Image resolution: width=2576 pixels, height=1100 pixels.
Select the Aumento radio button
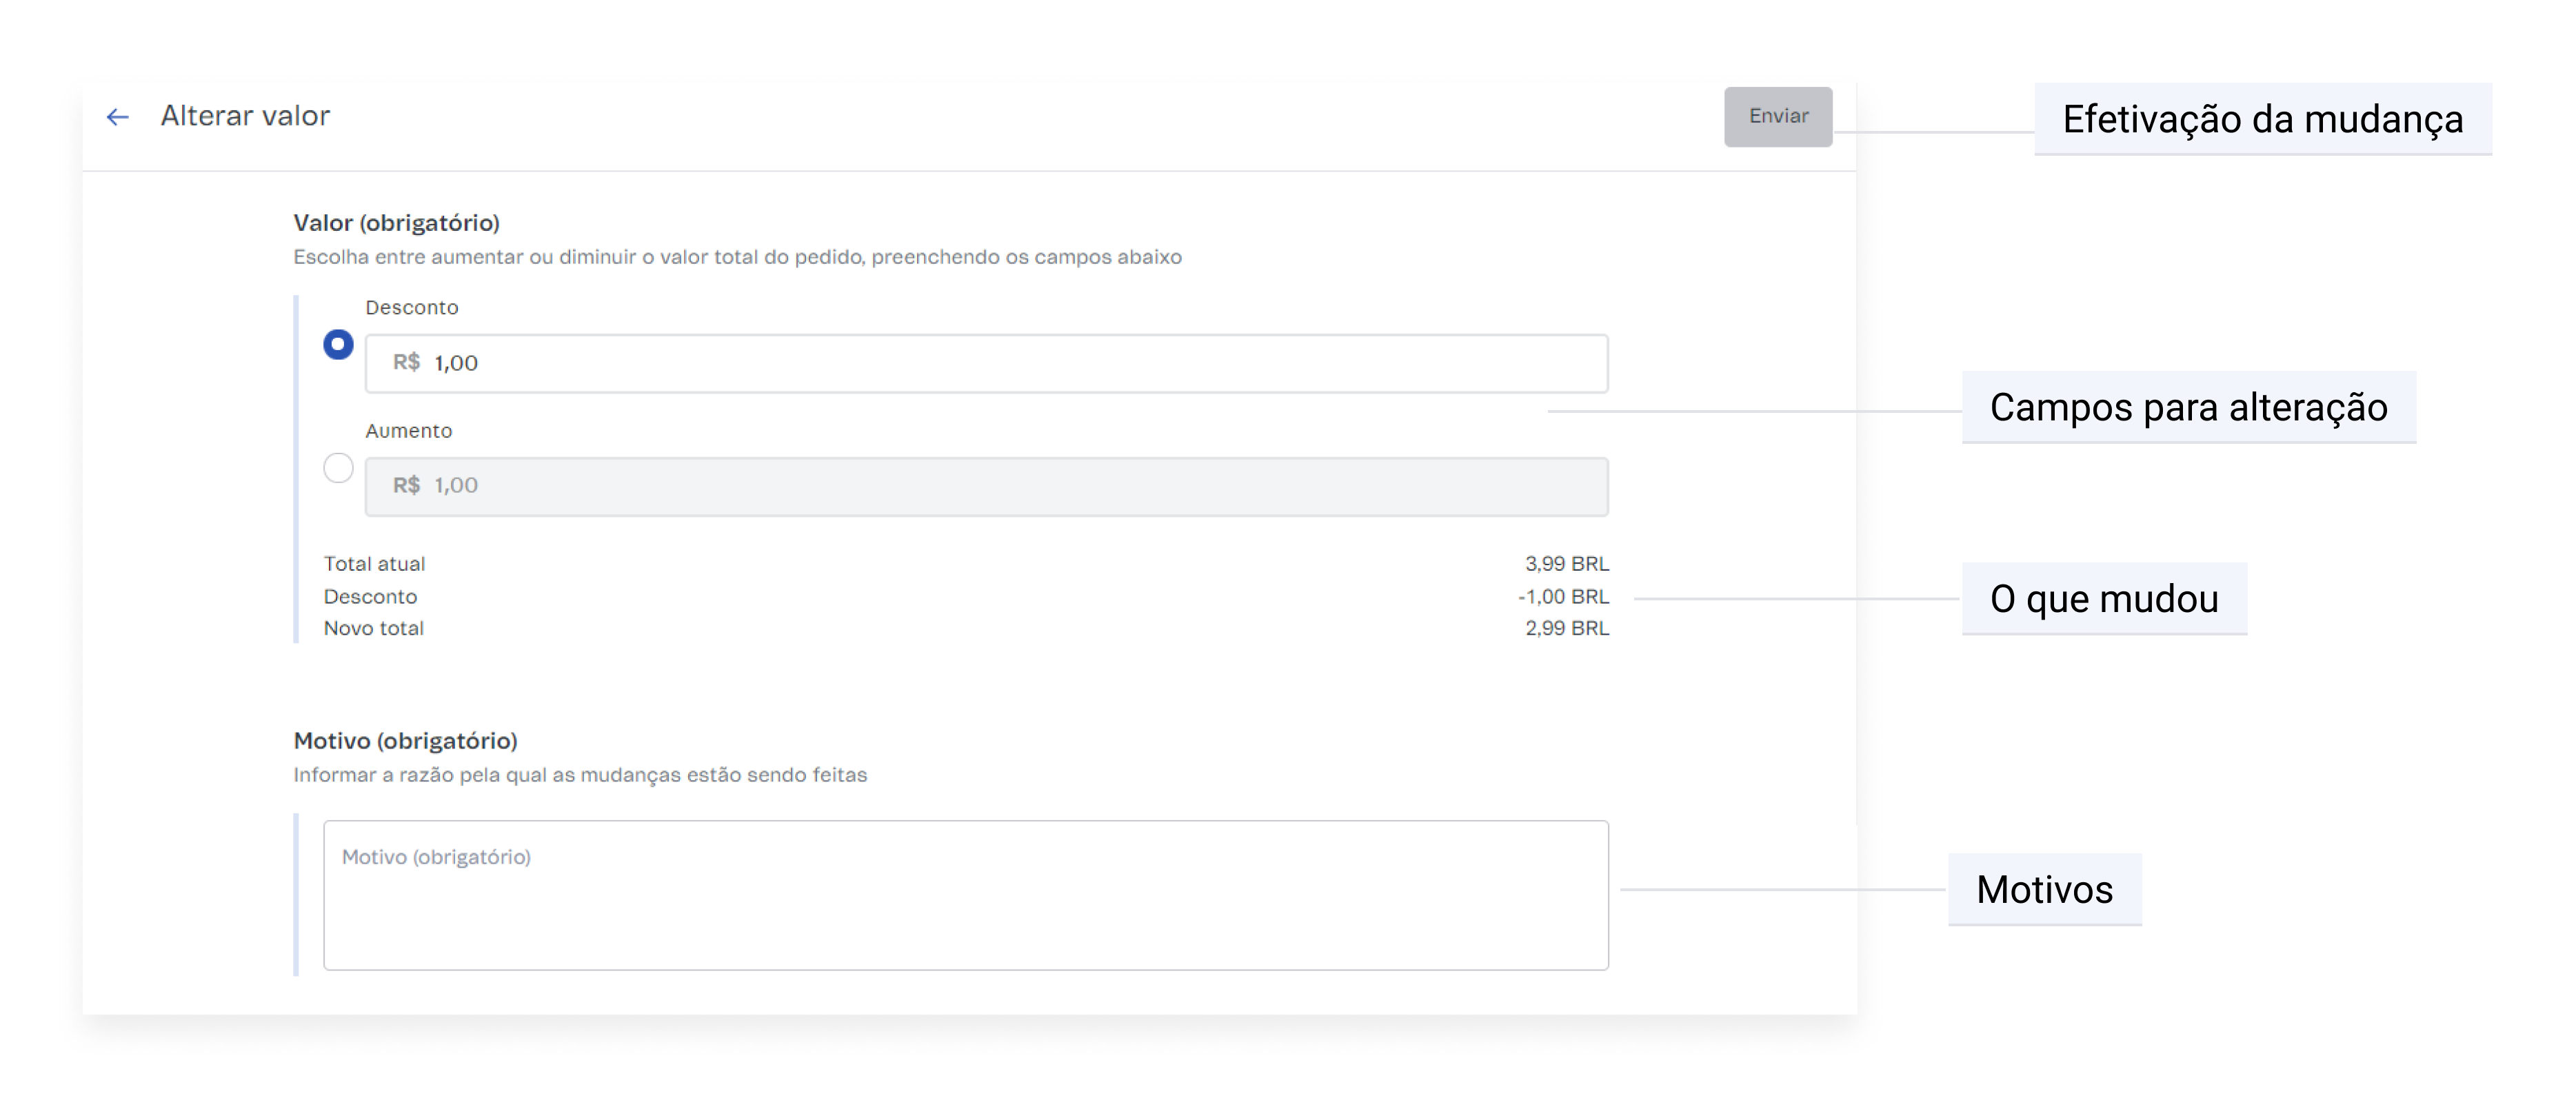(x=338, y=468)
